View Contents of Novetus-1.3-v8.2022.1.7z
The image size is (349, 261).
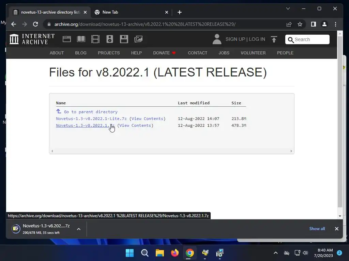click(x=135, y=125)
